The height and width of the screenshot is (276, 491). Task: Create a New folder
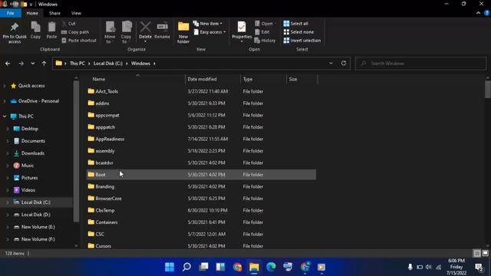click(x=183, y=32)
